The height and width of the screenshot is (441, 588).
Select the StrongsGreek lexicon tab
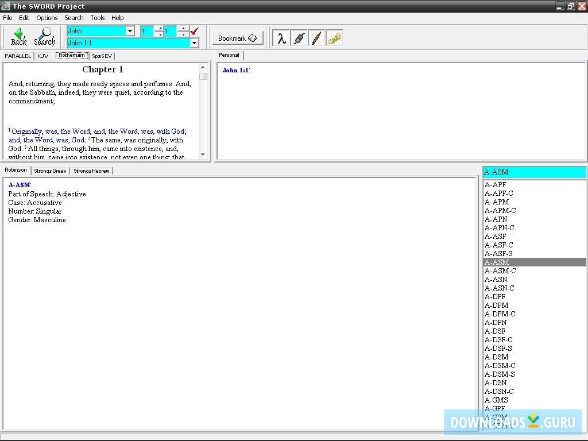[50, 171]
